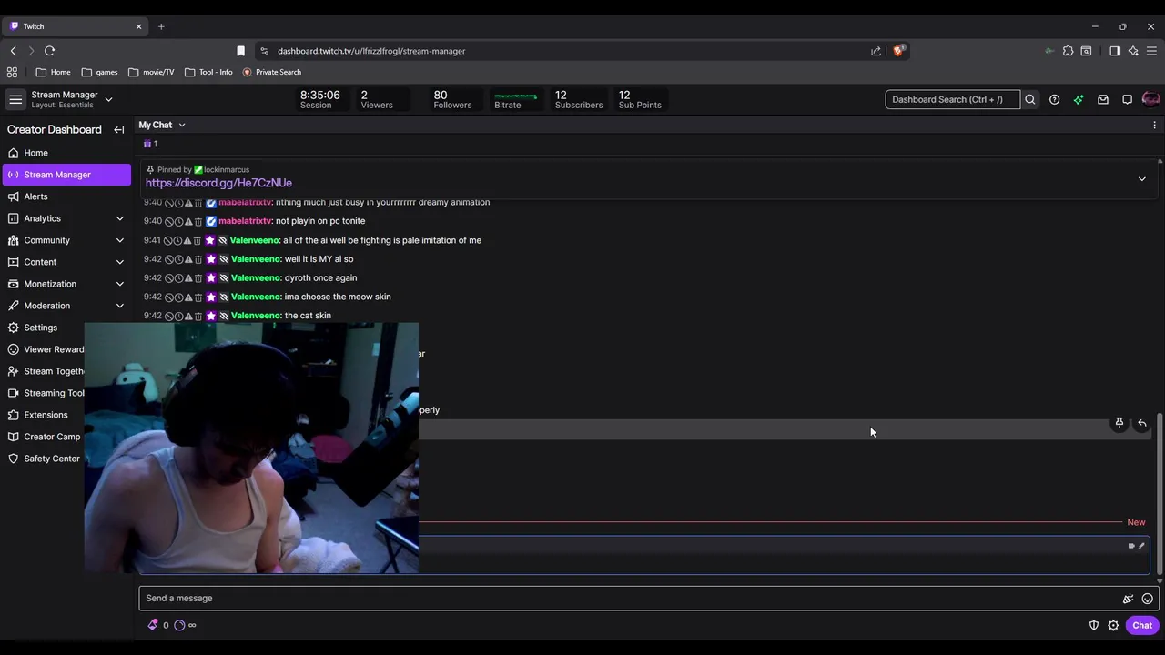The height and width of the screenshot is (655, 1165).
Task: Open the chat panel three-dot options
Action: [x=1154, y=125]
